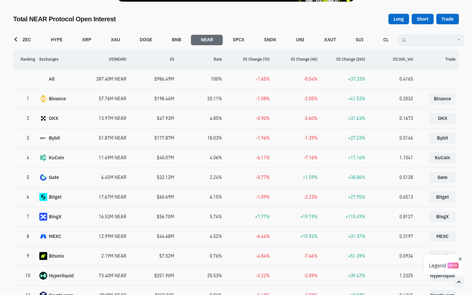Viewport: 472px width, 295px height.
Task: Click the +115.49% BingX 24h change
Action: pos(355,217)
